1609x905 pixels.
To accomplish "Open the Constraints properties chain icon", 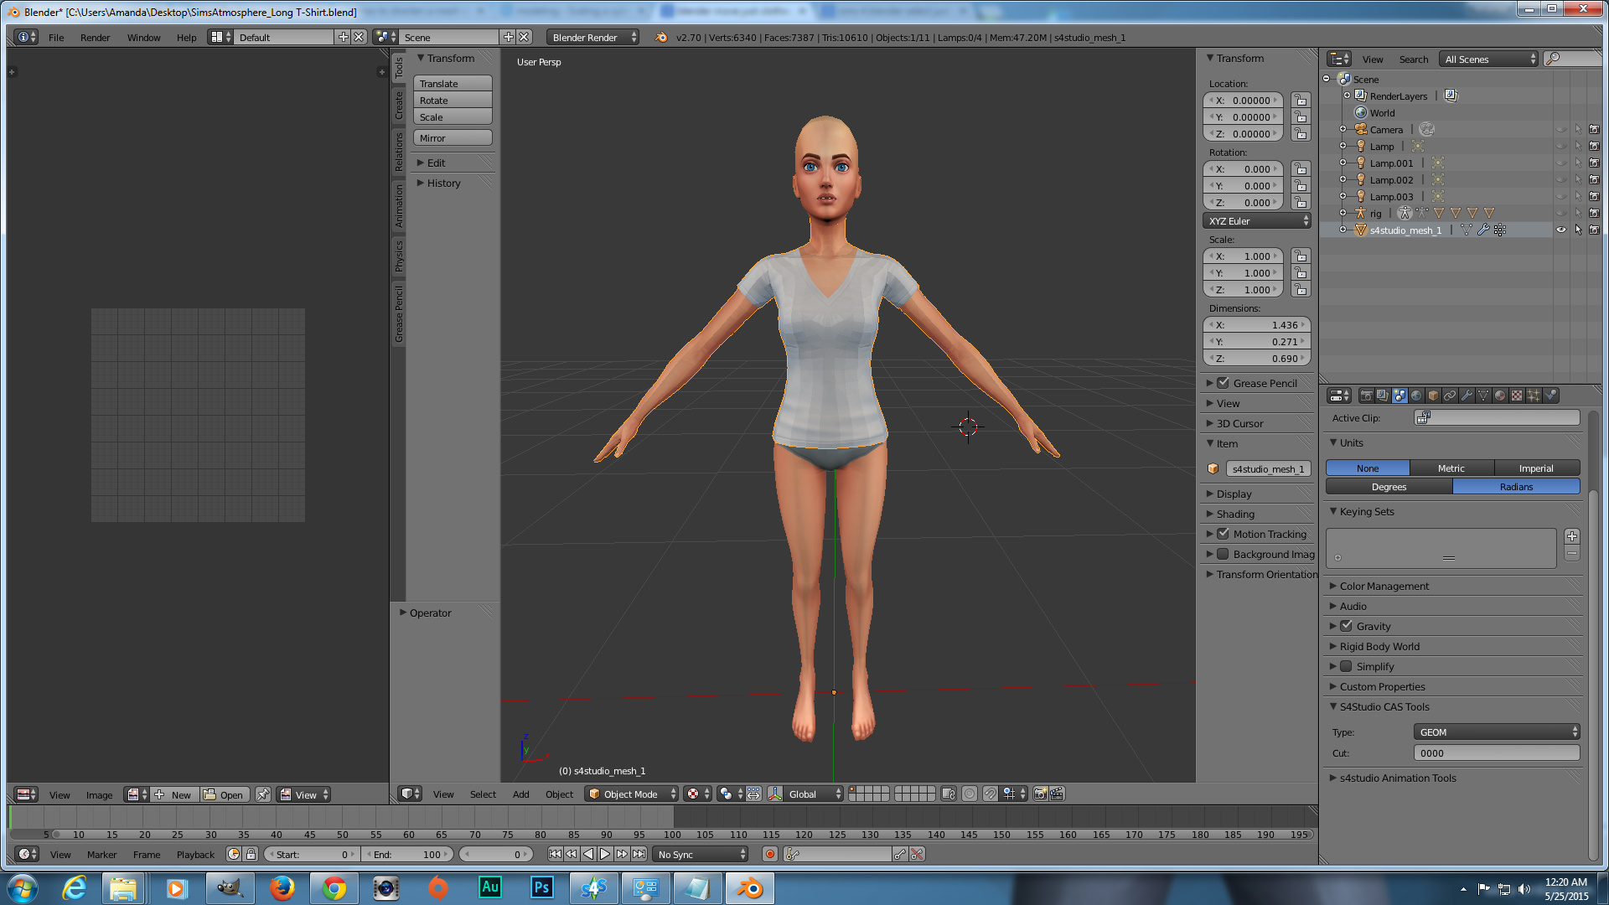I will pyautogui.click(x=1450, y=396).
